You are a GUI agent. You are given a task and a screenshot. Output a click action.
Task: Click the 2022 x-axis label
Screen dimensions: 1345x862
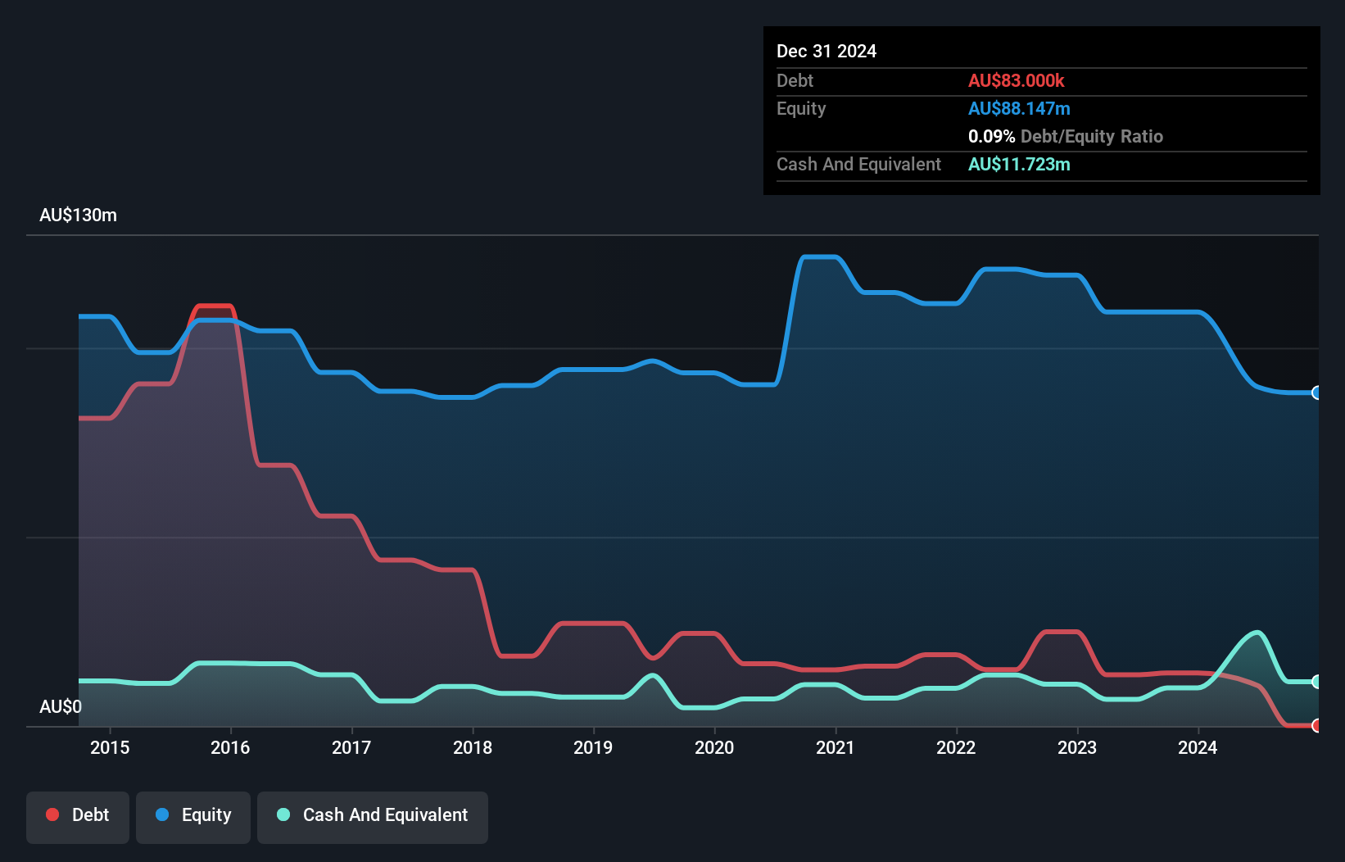click(956, 747)
